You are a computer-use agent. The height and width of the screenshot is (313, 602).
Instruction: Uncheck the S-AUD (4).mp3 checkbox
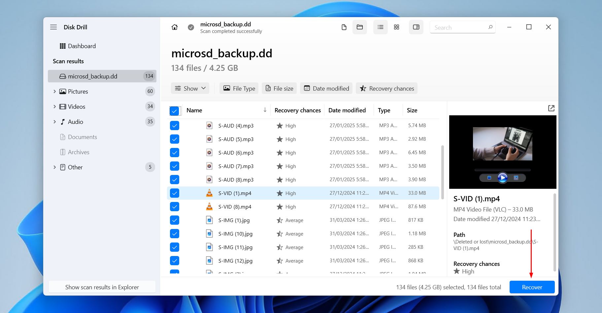175,126
